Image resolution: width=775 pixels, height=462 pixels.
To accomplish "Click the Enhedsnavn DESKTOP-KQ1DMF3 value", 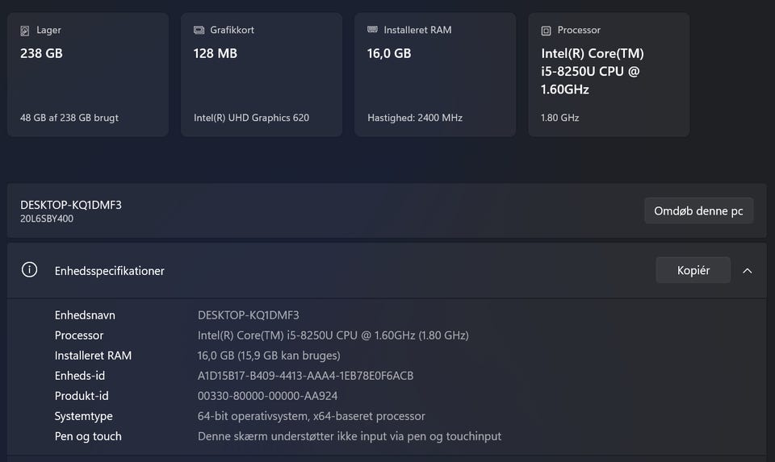I will pos(248,315).
